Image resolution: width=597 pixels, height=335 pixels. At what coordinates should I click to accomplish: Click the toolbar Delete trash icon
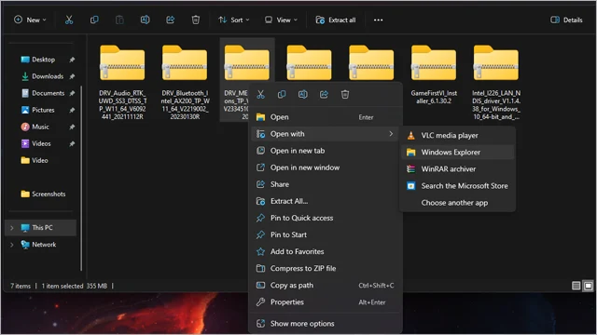click(195, 20)
